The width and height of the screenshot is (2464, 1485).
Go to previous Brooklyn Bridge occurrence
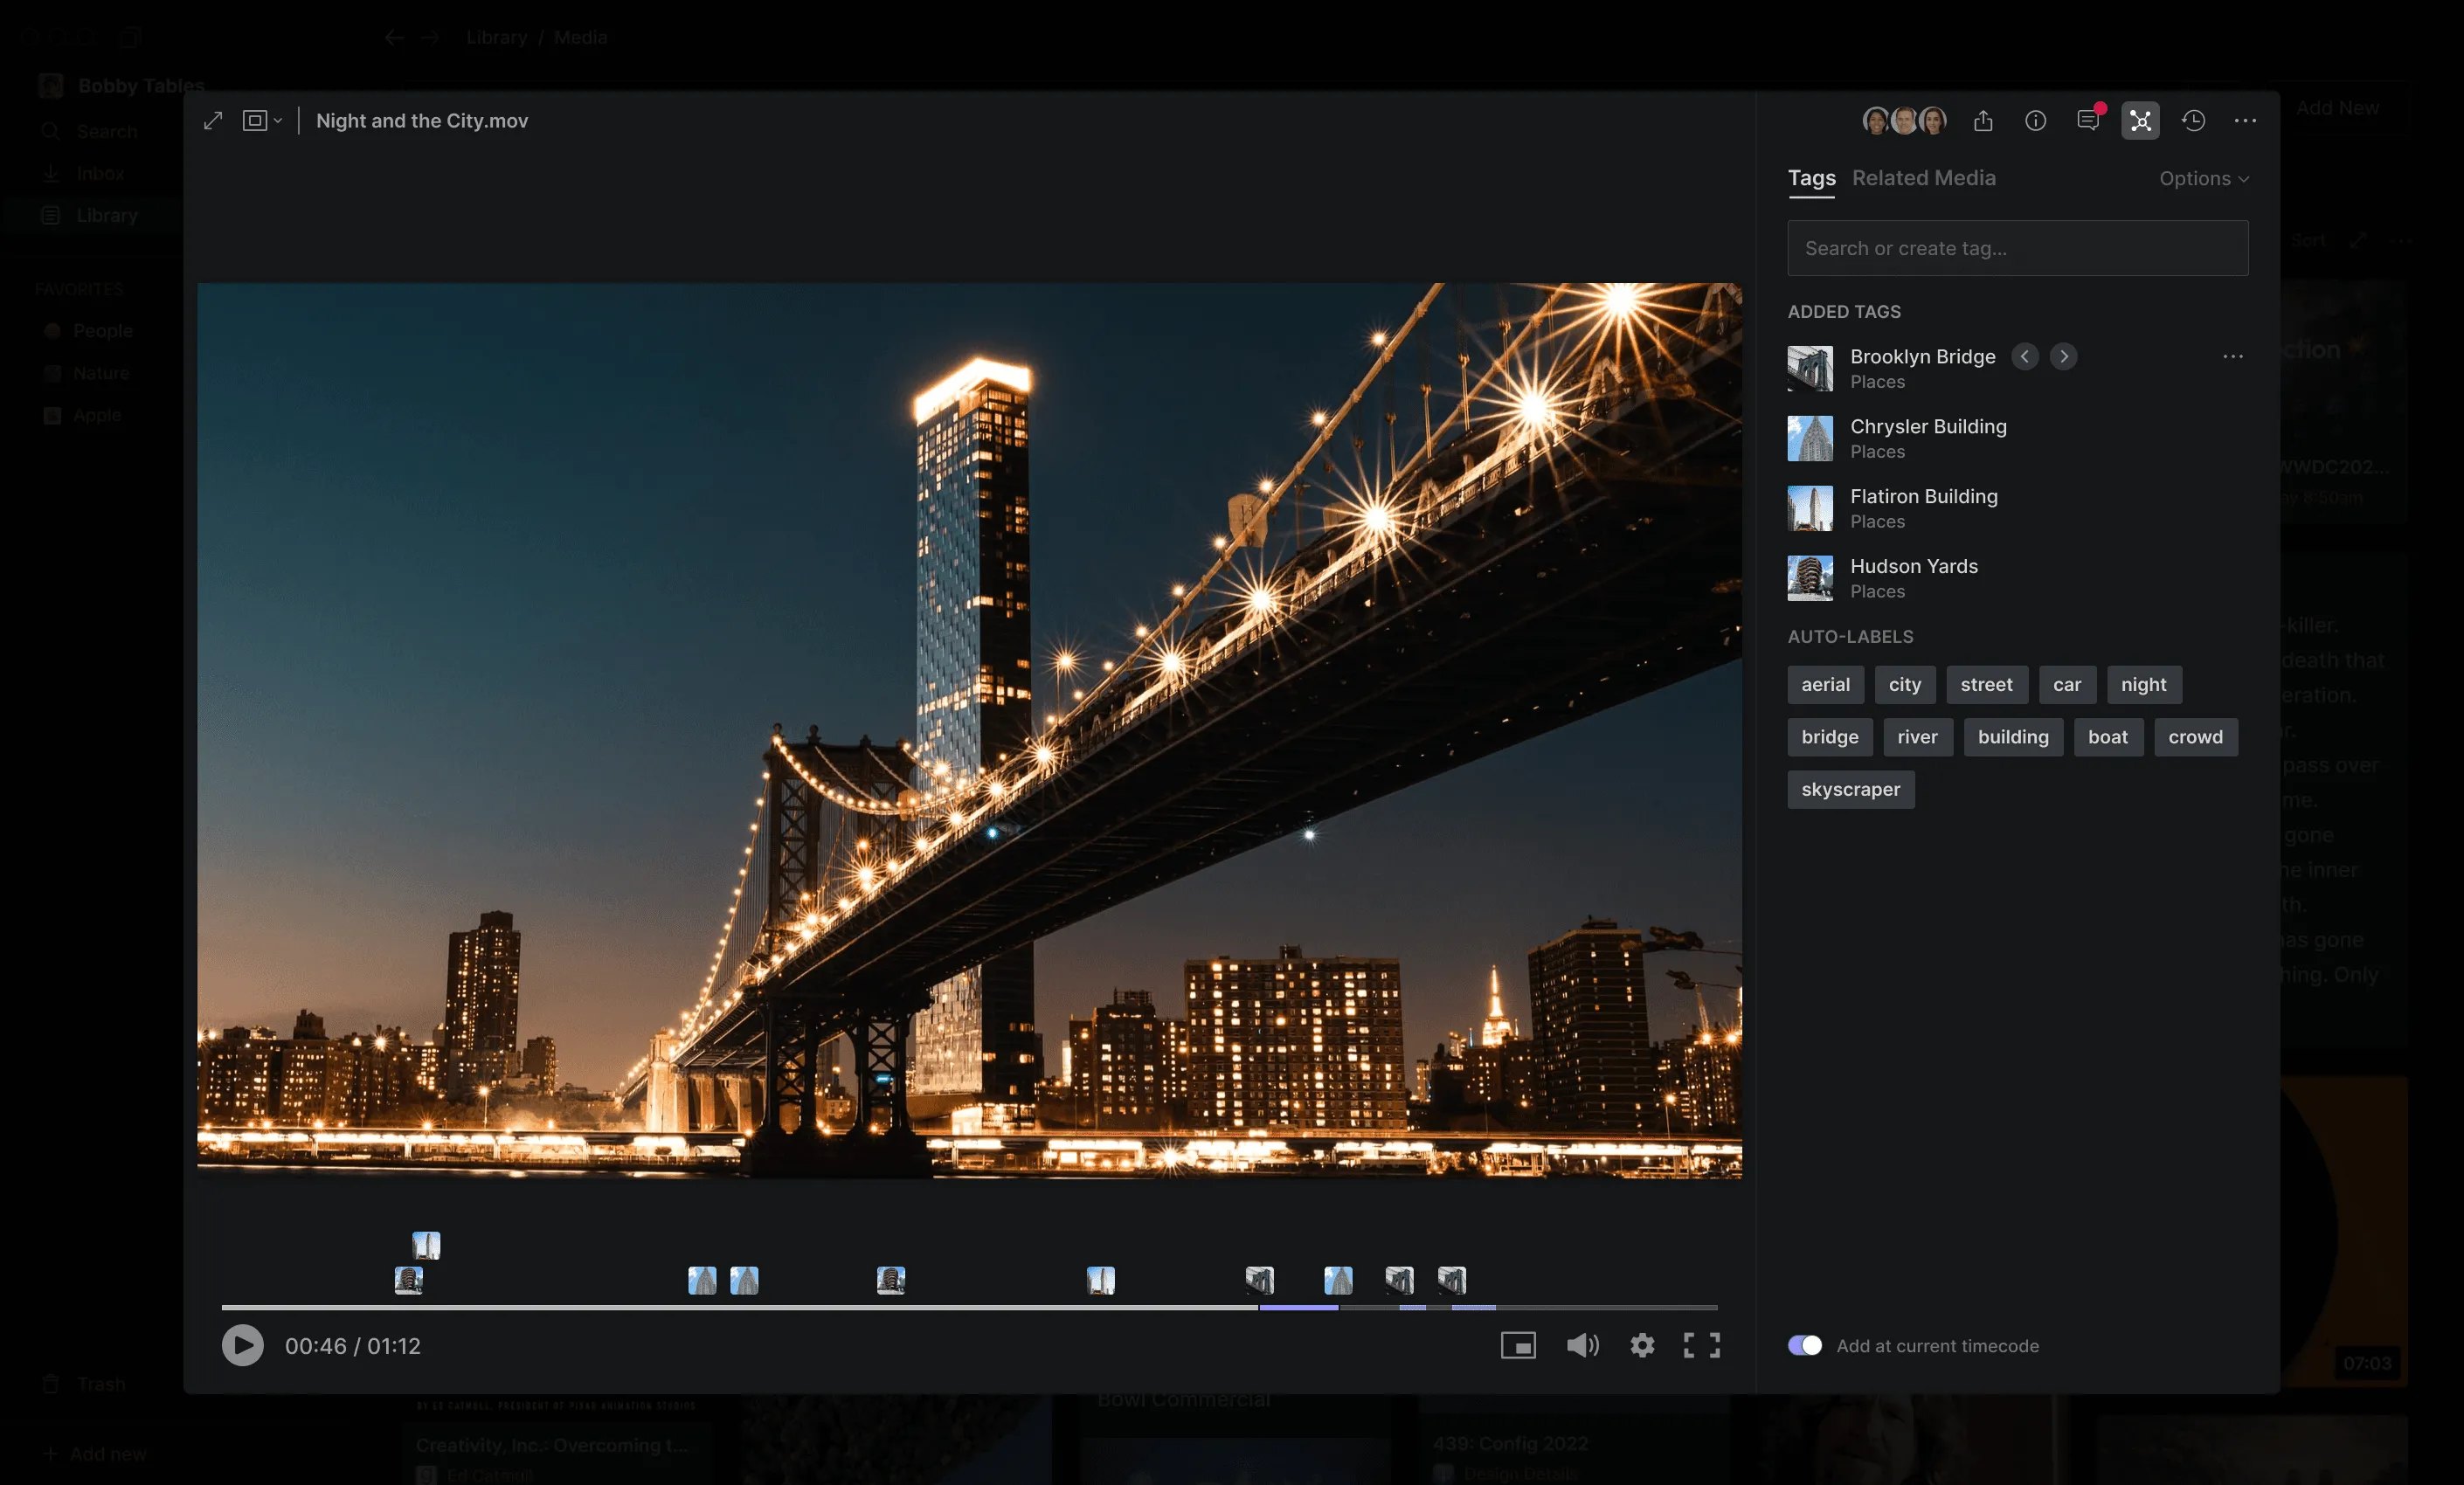[2024, 357]
